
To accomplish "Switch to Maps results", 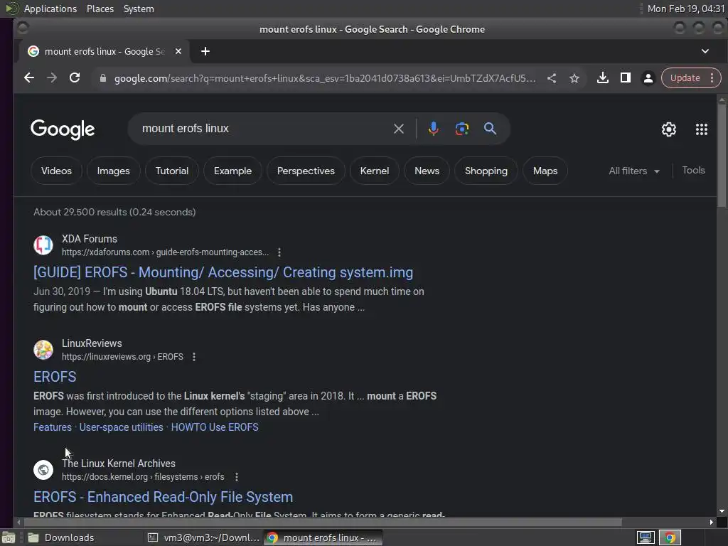I will point(545,171).
